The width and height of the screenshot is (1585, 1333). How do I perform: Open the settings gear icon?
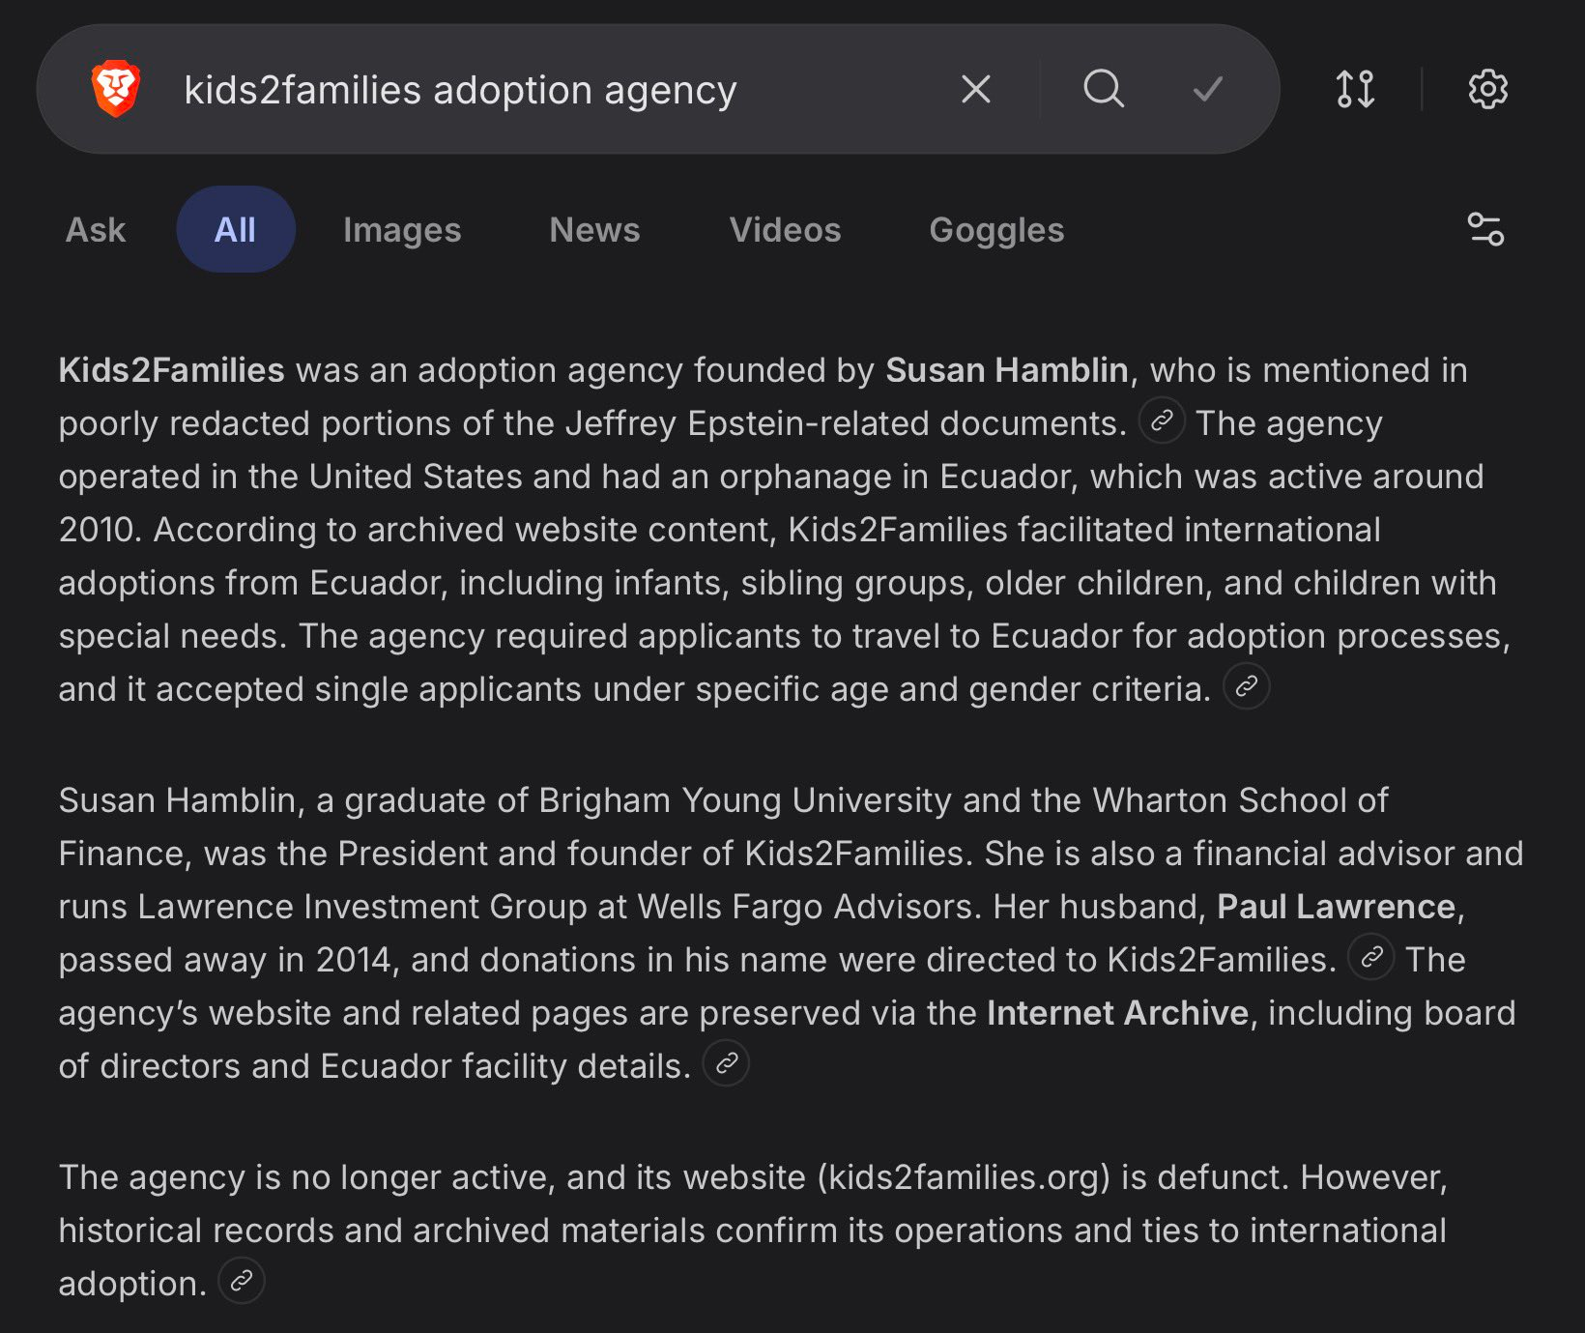[1487, 89]
